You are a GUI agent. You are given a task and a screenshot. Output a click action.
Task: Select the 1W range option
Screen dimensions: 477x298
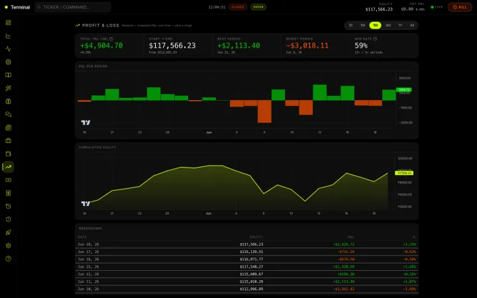[x=362, y=25]
